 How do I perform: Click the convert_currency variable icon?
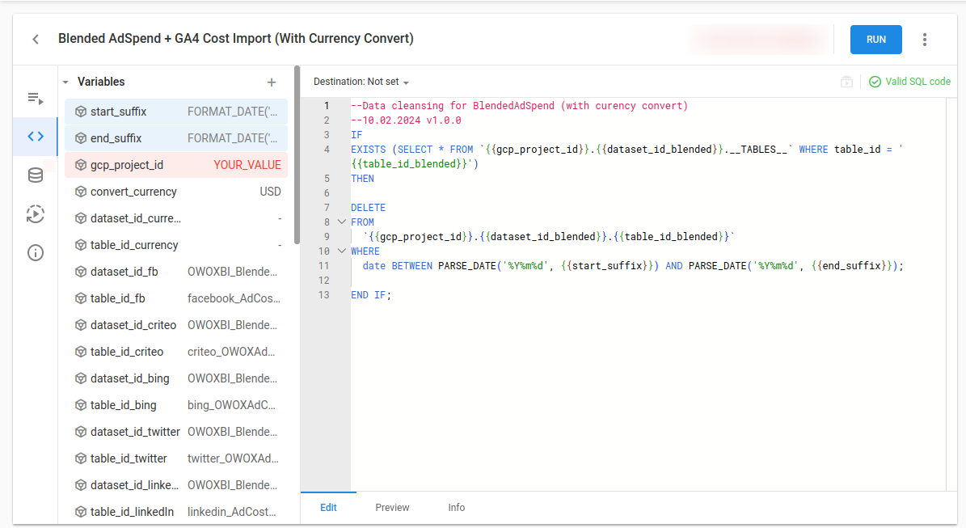(81, 192)
